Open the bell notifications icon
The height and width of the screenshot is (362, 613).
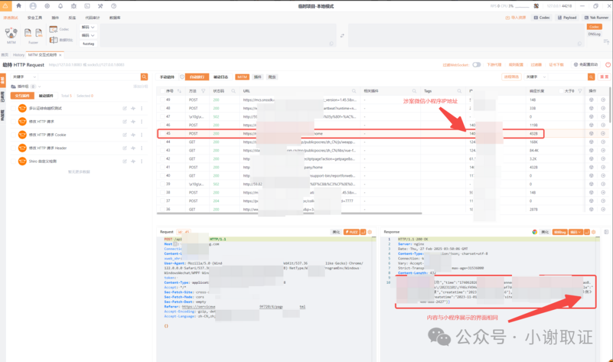coord(60,6)
